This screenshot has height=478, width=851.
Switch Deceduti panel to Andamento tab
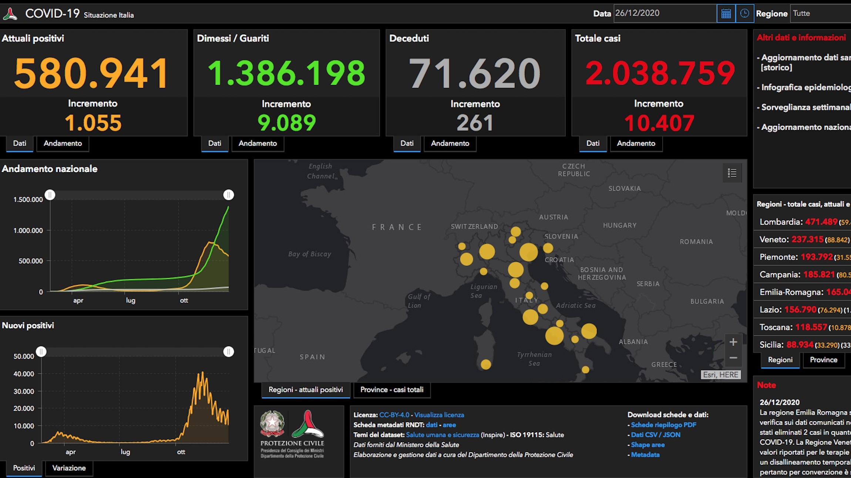450,143
